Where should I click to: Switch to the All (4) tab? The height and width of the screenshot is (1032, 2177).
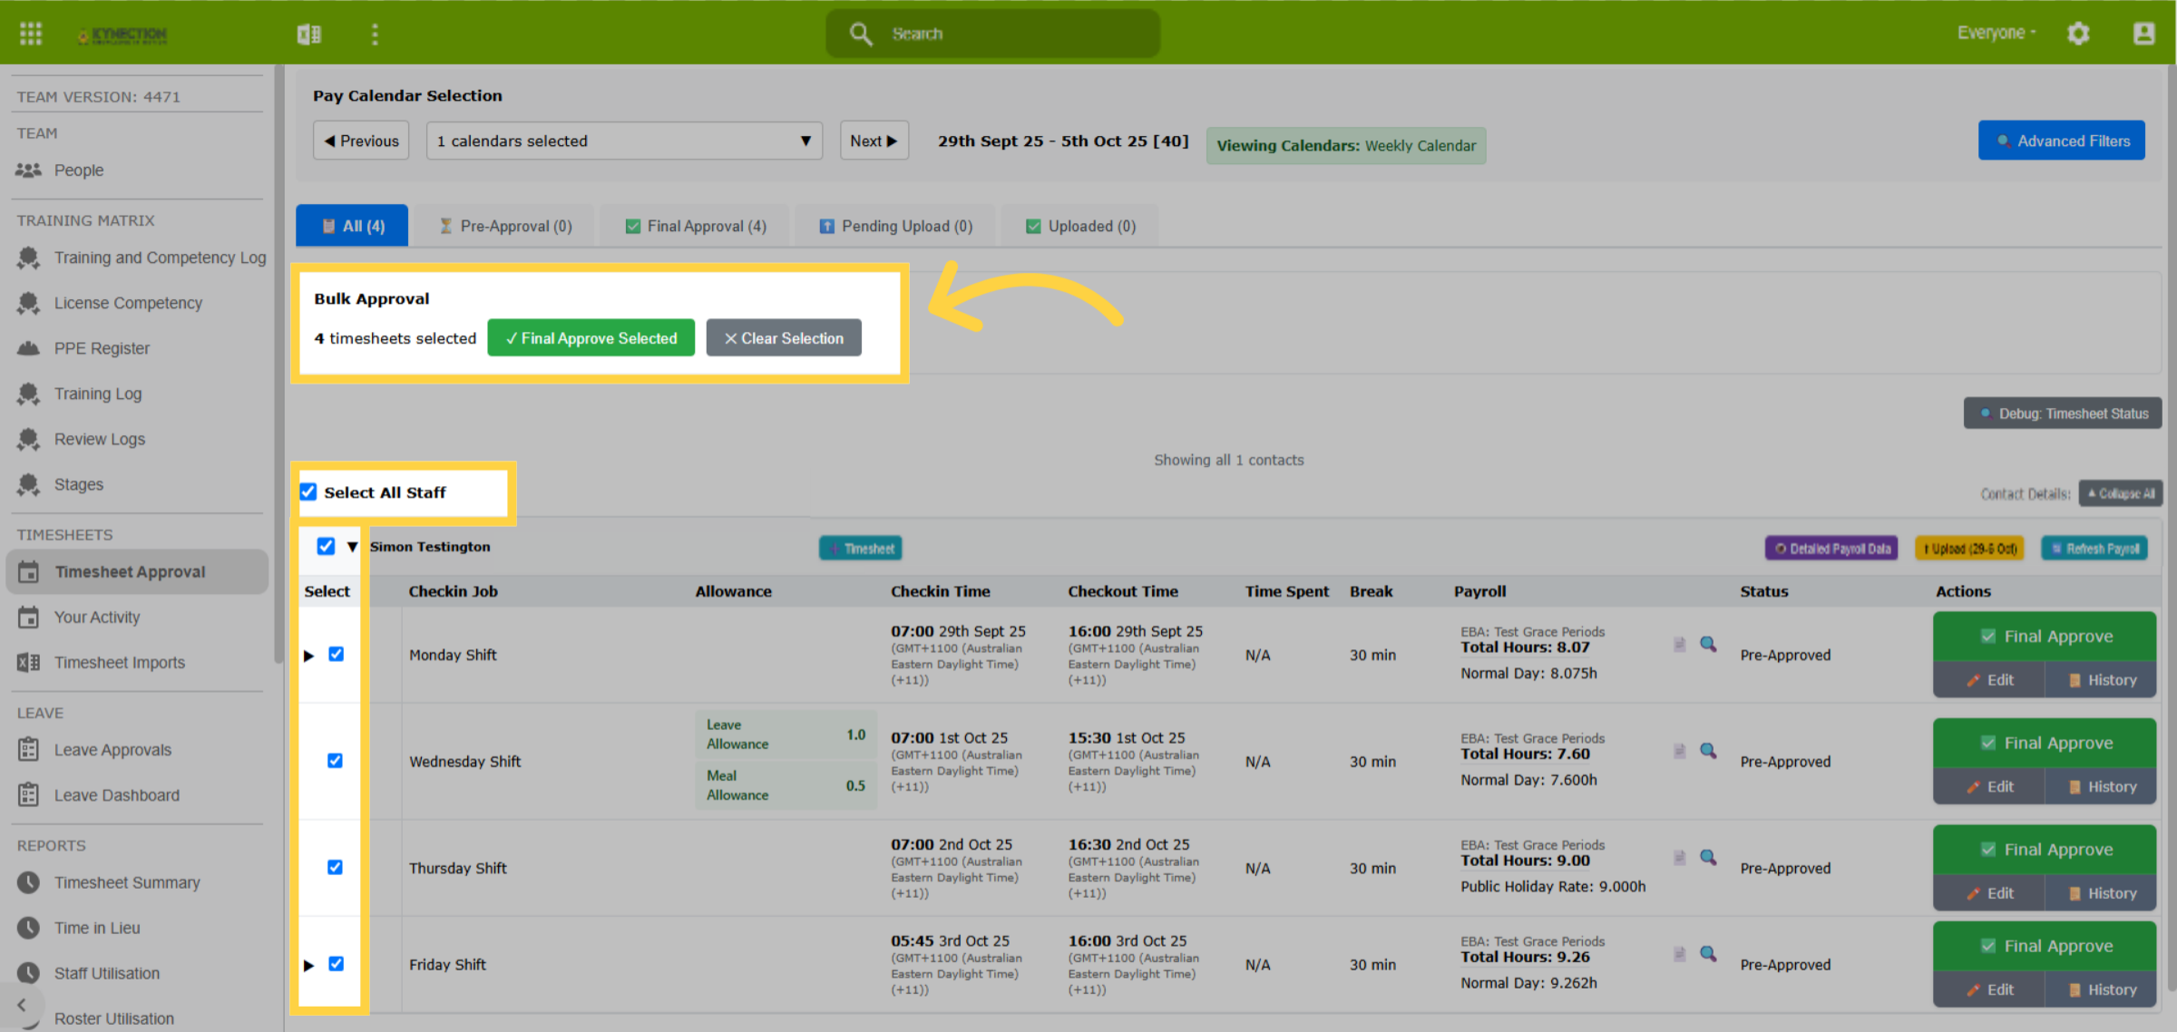point(352,226)
